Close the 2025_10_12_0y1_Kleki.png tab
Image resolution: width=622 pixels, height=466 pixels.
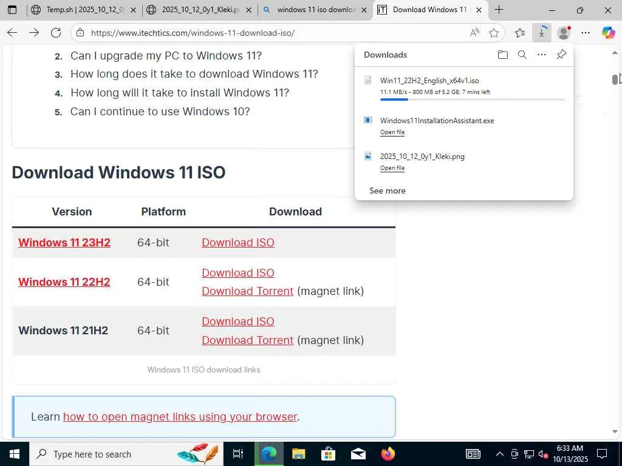248,10
